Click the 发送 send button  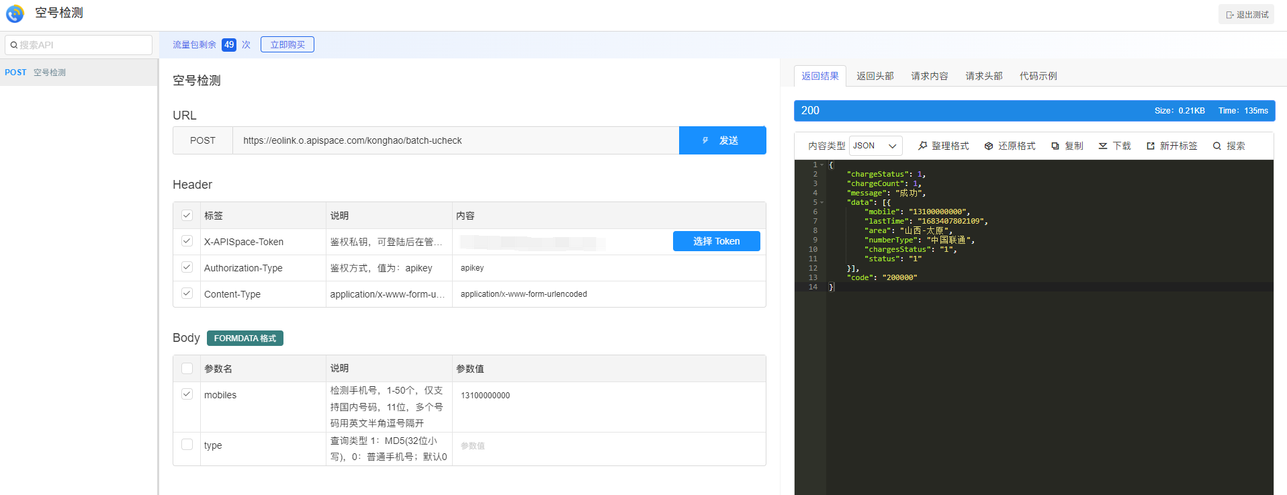723,140
